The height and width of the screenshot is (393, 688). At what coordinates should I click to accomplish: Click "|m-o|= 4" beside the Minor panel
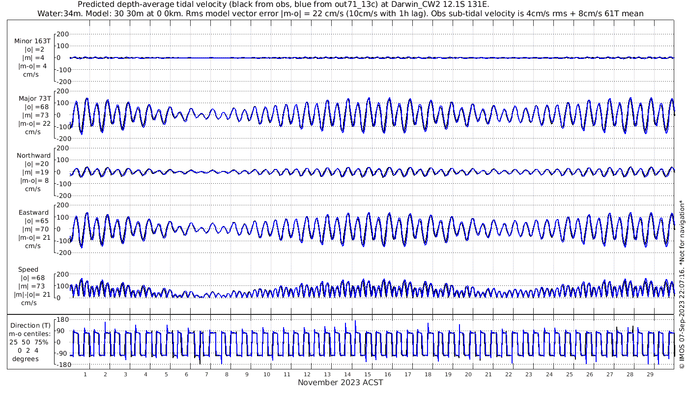[33, 66]
